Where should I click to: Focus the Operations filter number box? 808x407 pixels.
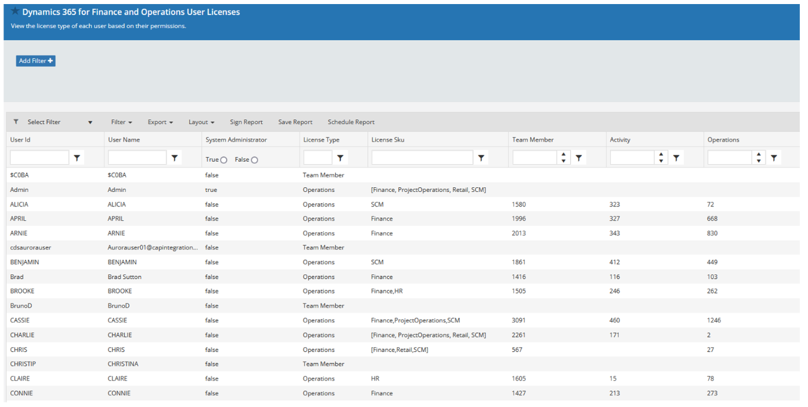pyautogui.click(x=730, y=158)
